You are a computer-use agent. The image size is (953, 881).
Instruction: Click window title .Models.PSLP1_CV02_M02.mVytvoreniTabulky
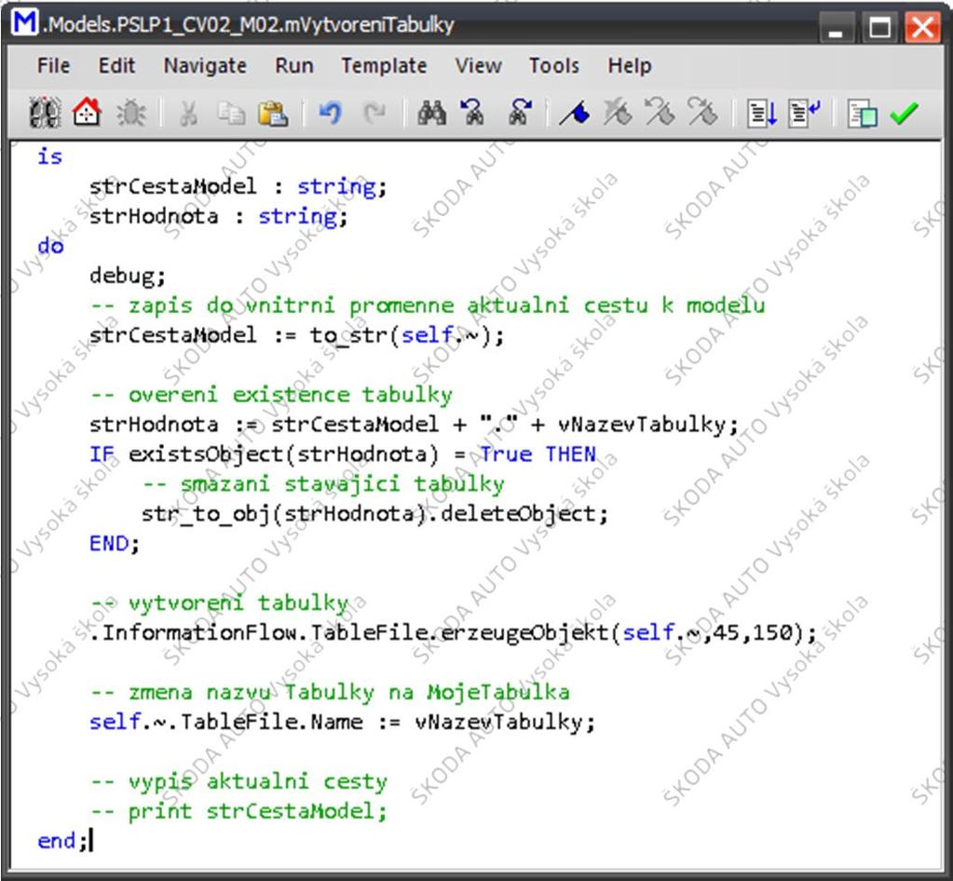click(x=248, y=25)
